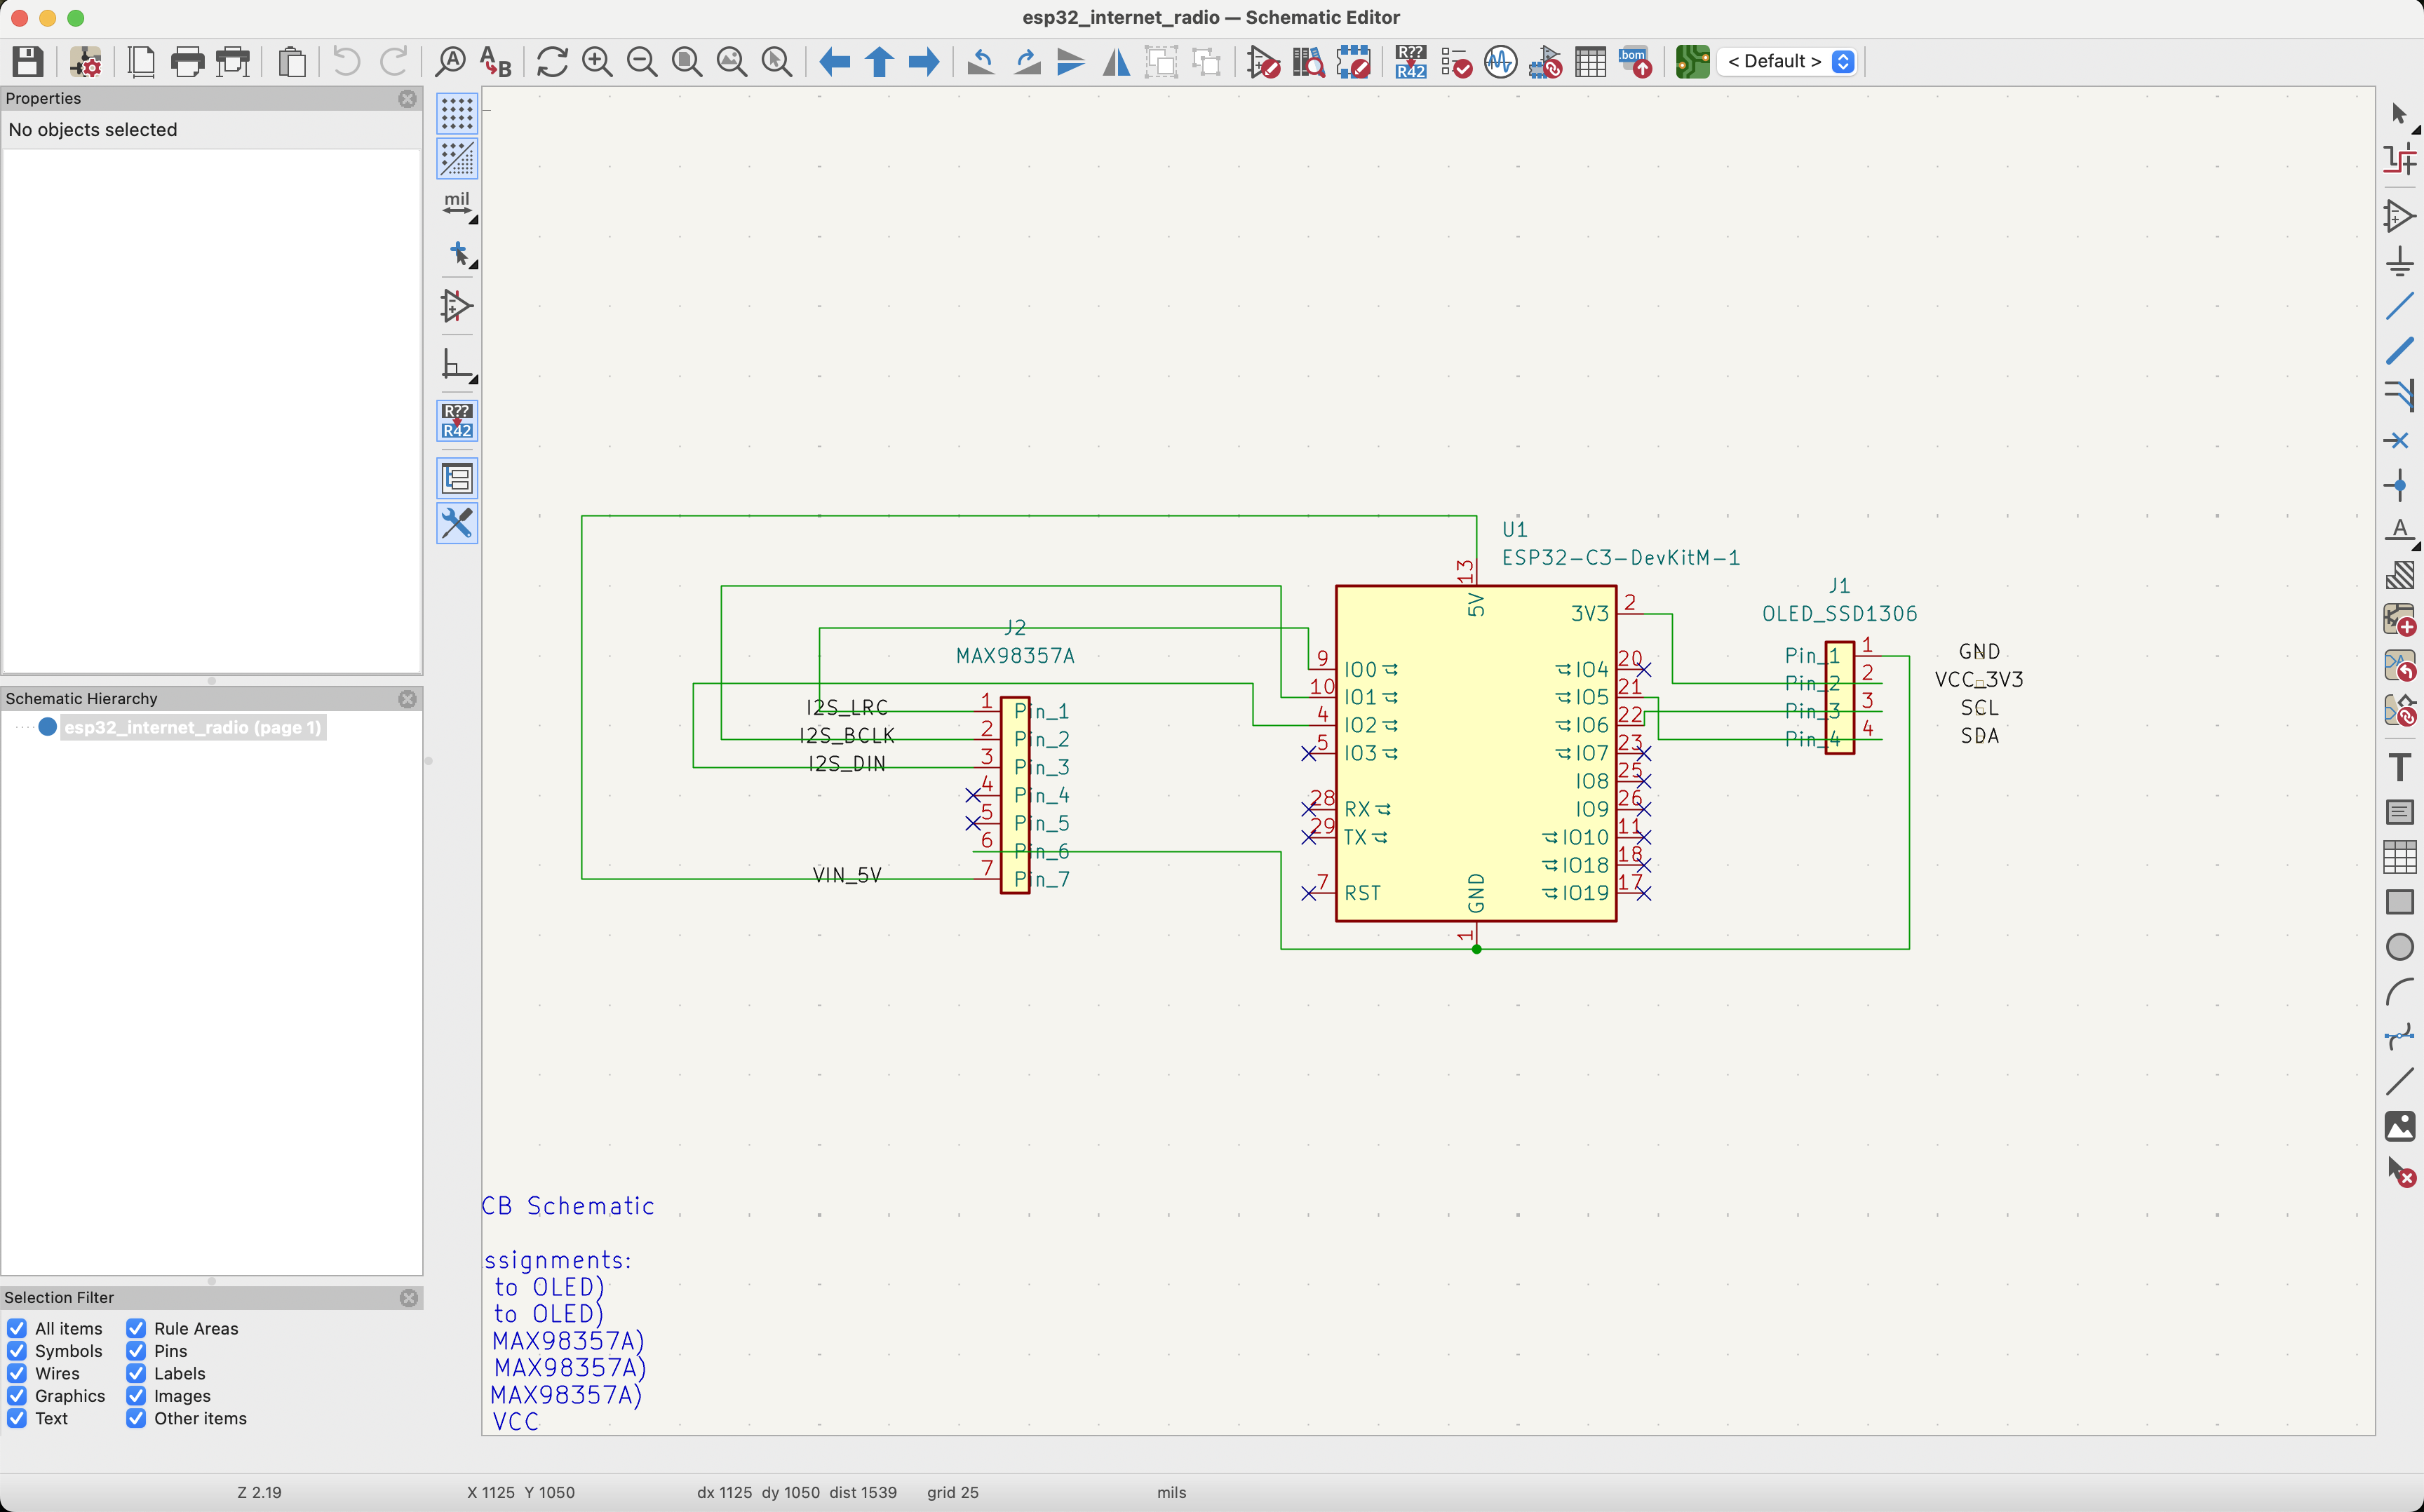The height and width of the screenshot is (1512, 2424).
Task: Select the Delete tool
Action: pos(2400,1171)
